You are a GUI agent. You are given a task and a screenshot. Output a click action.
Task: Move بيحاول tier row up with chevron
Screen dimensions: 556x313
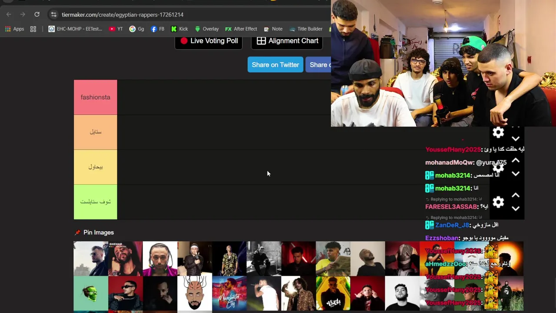pos(516,160)
